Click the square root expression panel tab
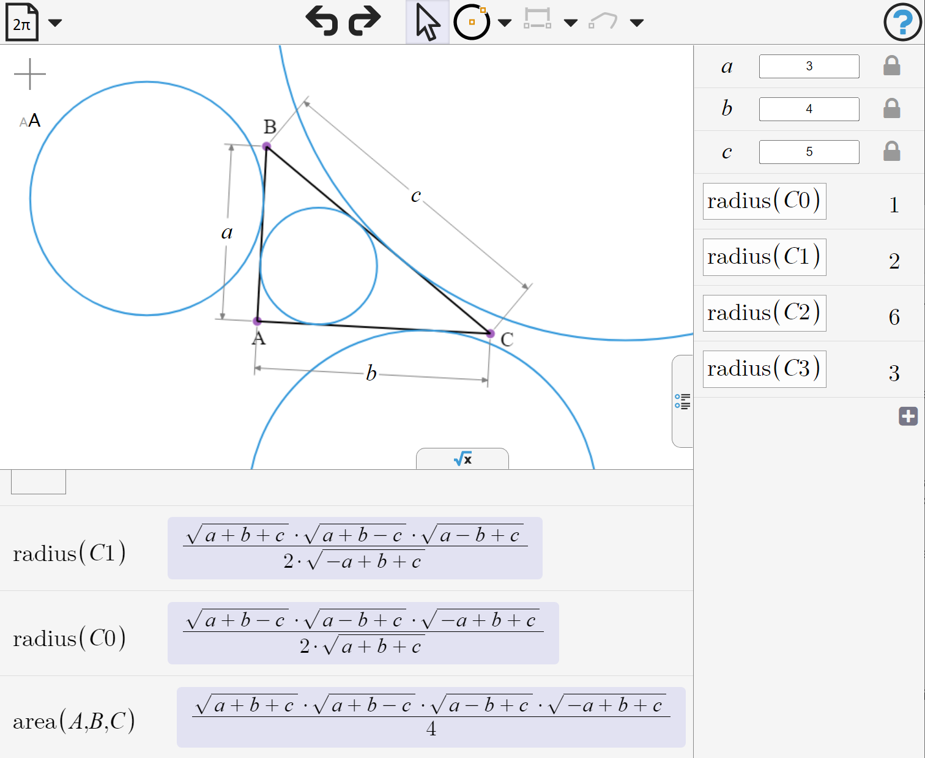The width and height of the screenshot is (925, 758). [462, 459]
